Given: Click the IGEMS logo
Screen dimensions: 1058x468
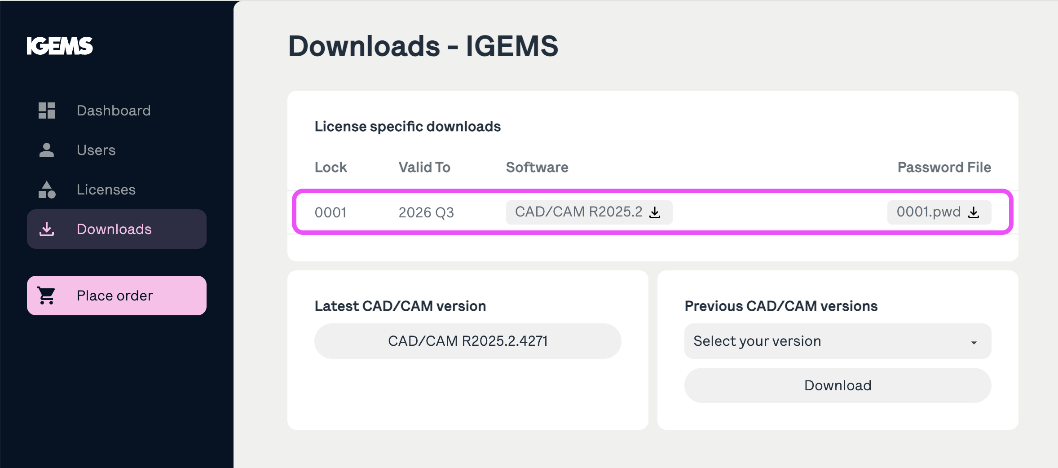Looking at the screenshot, I should point(60,46).
